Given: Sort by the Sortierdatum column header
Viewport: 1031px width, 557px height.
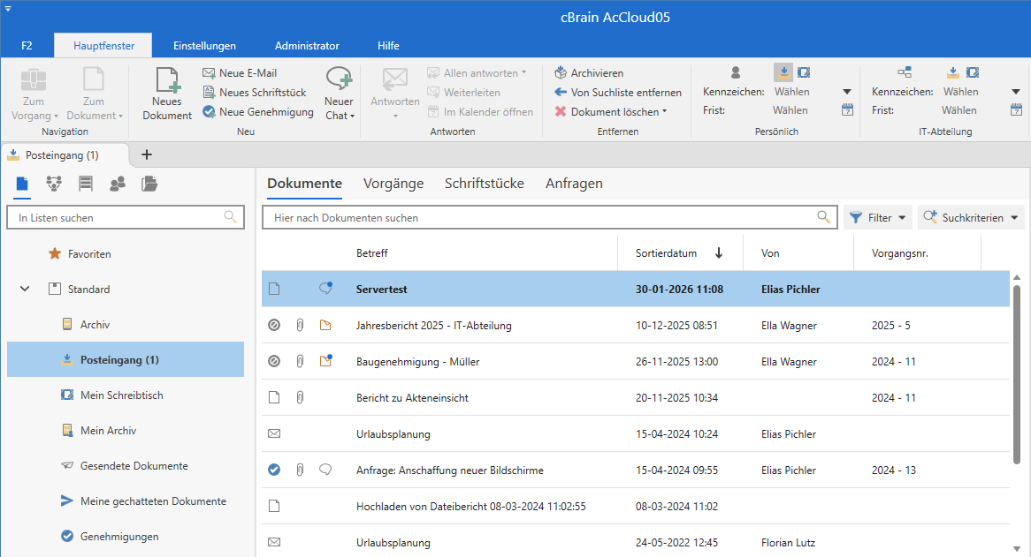Looking at the screenshot, I should coord(680,253).
